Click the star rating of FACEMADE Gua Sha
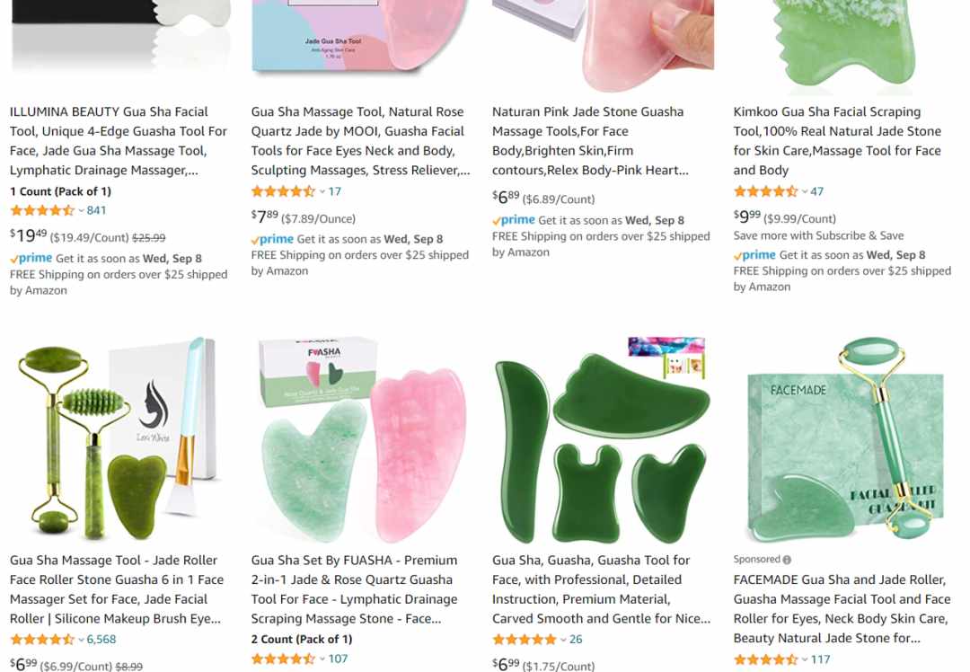 (x=766, y=659)
